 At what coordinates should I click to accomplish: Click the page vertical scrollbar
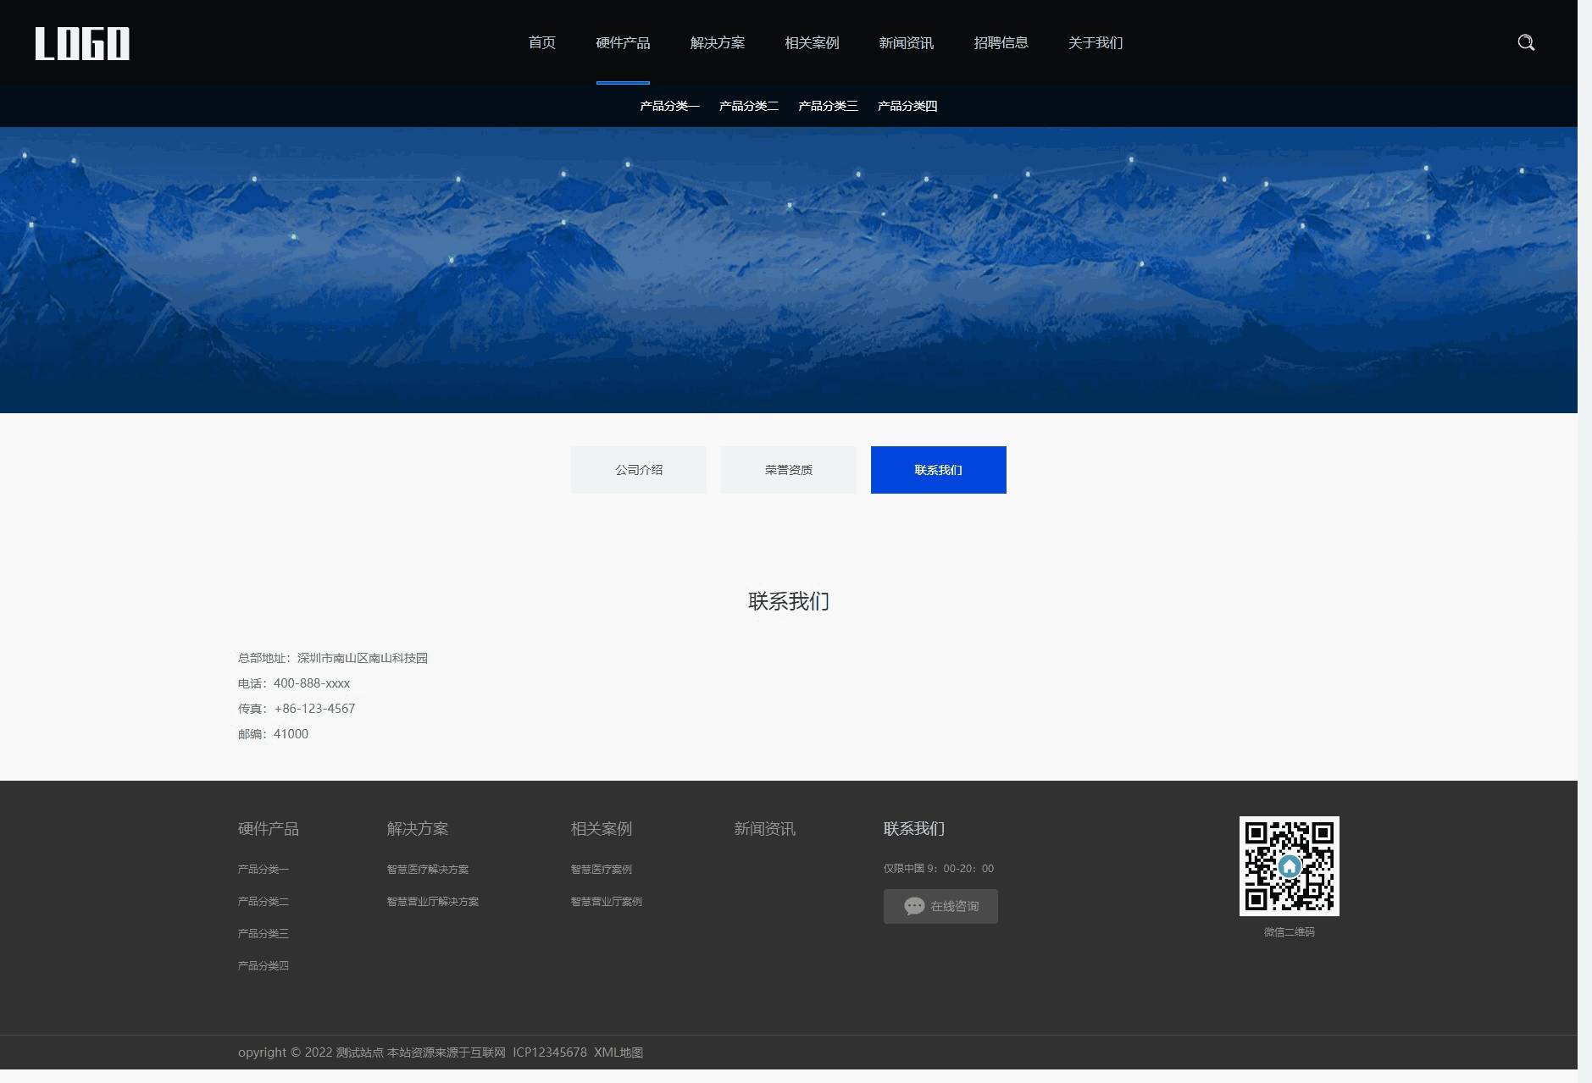[x=1584, y=541]
